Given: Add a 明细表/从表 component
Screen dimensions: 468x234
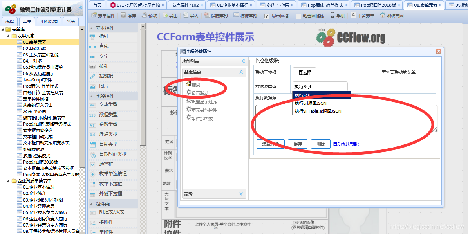Looking at the screenshot, I should (111, 212).
